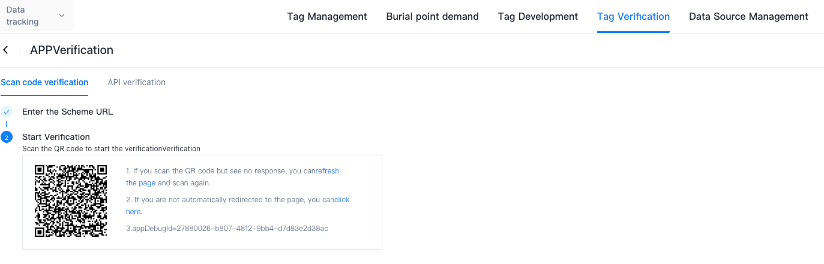This screenshot has width=824, height=264.
Task: Follow the 'click here' redirect link
Action: (341, 200)
